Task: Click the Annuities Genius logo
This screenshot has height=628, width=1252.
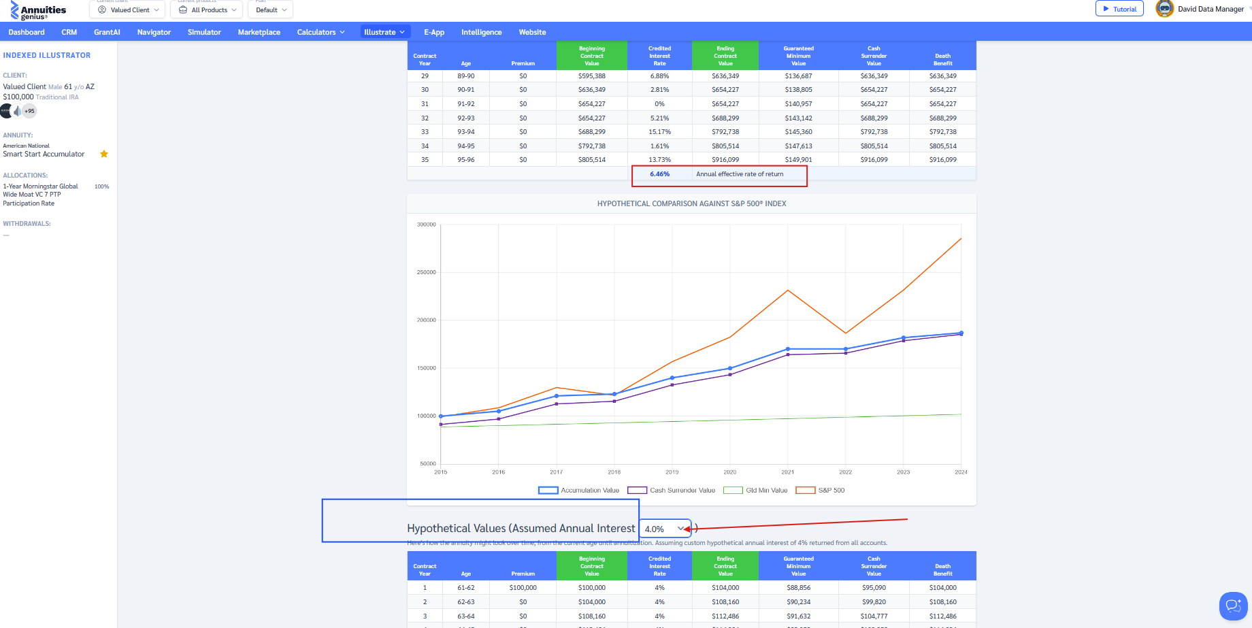Action: coord(38,11)
